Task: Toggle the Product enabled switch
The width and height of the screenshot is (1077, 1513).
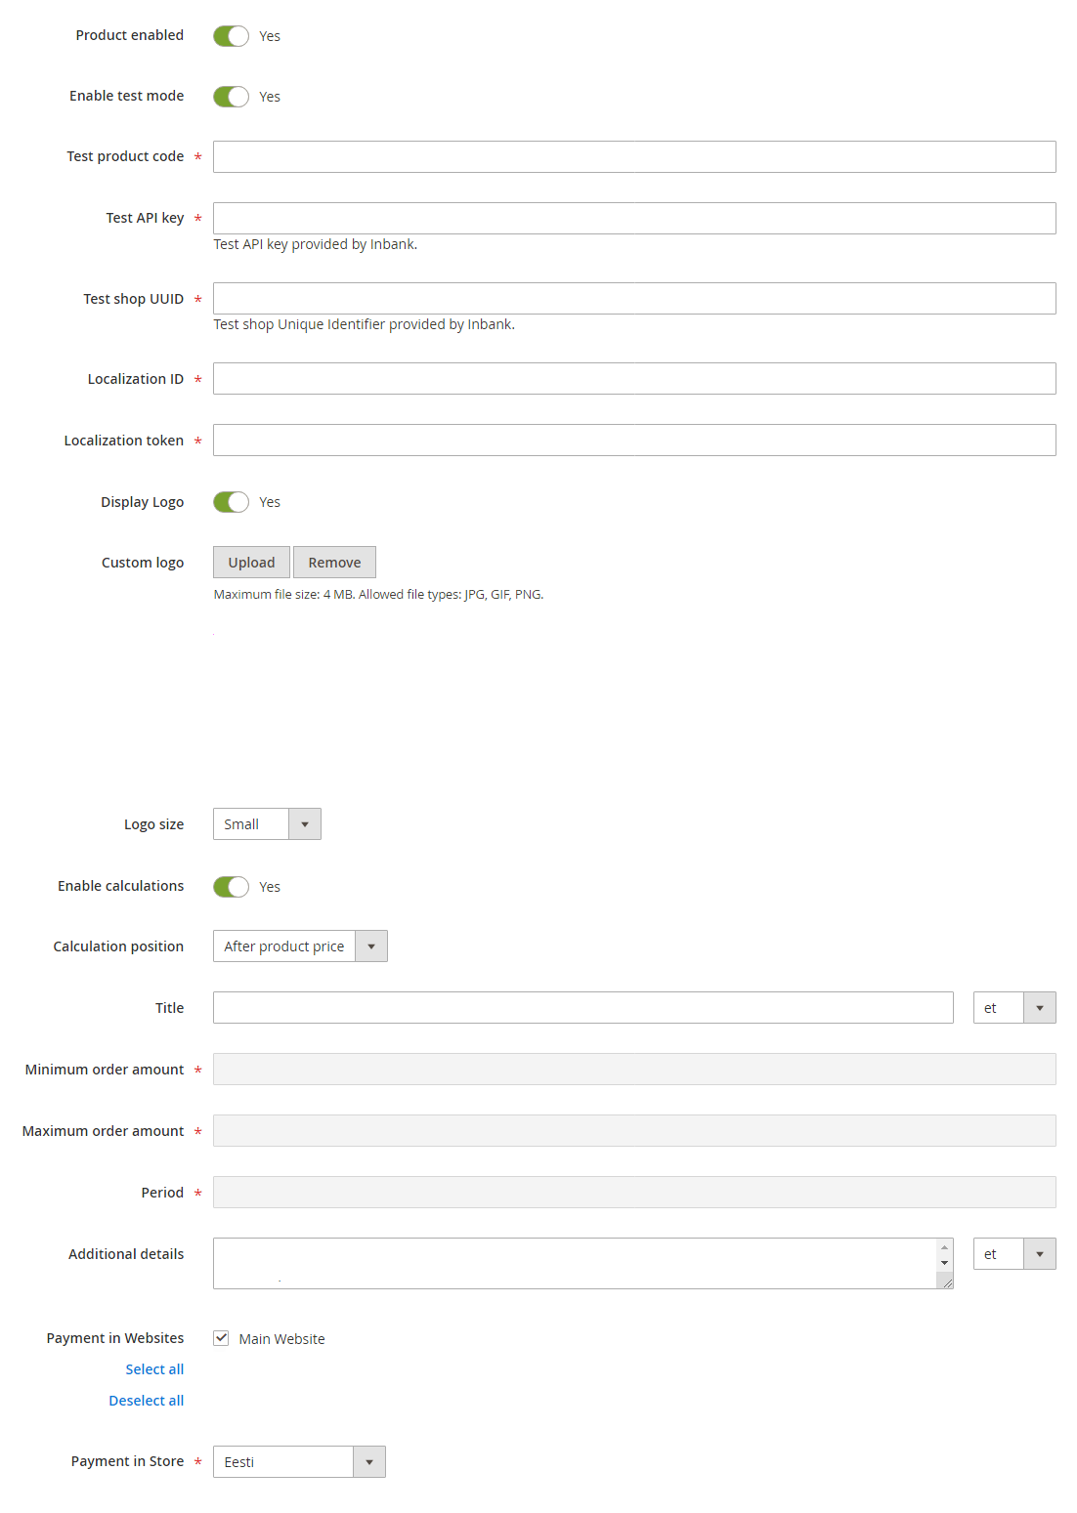Action: 231,36
